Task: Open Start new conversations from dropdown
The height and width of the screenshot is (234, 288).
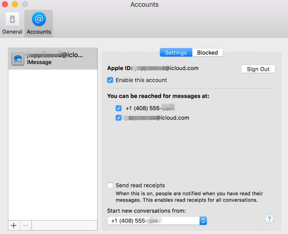Action: click(157, 221)
